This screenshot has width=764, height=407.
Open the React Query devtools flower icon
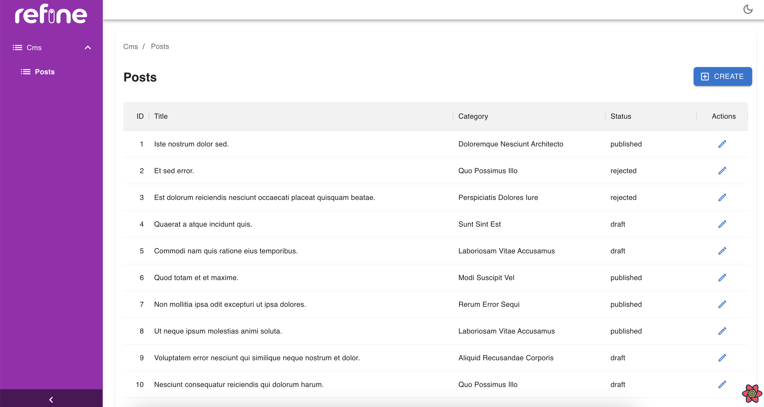pos(752,393)
